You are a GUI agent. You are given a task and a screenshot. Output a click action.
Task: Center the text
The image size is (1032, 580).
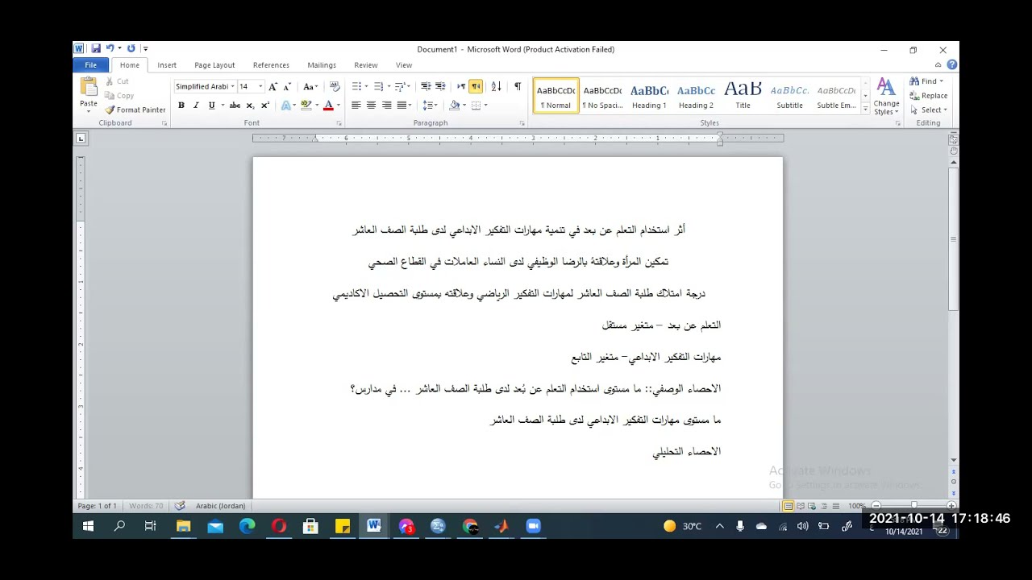371,106
